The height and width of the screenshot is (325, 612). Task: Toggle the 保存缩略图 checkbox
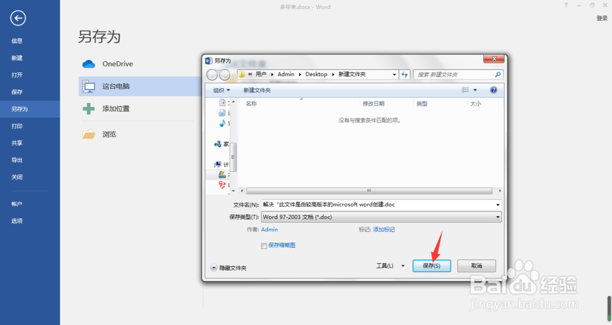(x=264, y=246)
